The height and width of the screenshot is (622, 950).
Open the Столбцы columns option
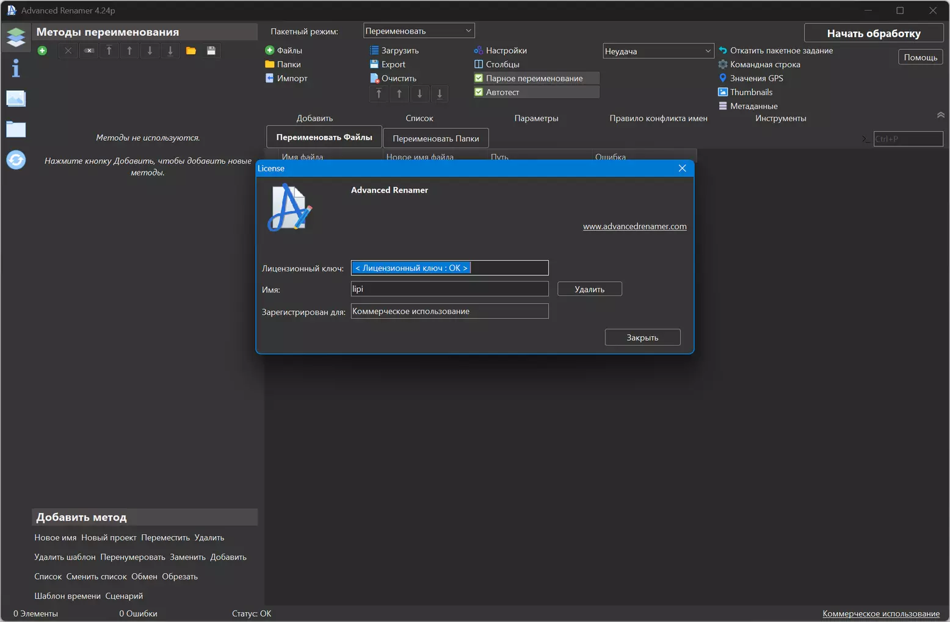click(x=497, y=64)
